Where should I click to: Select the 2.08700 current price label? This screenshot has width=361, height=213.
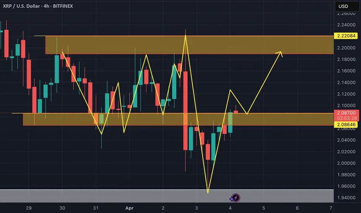pos(346,113)
